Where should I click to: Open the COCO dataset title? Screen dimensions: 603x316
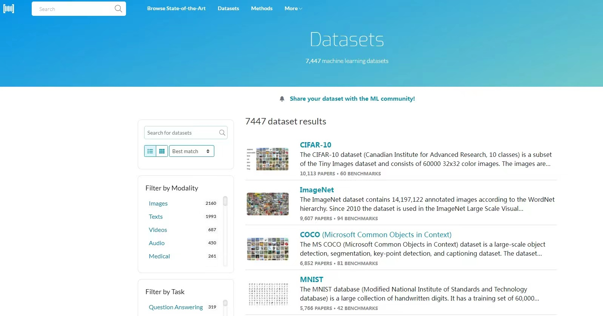coord(376,235)
